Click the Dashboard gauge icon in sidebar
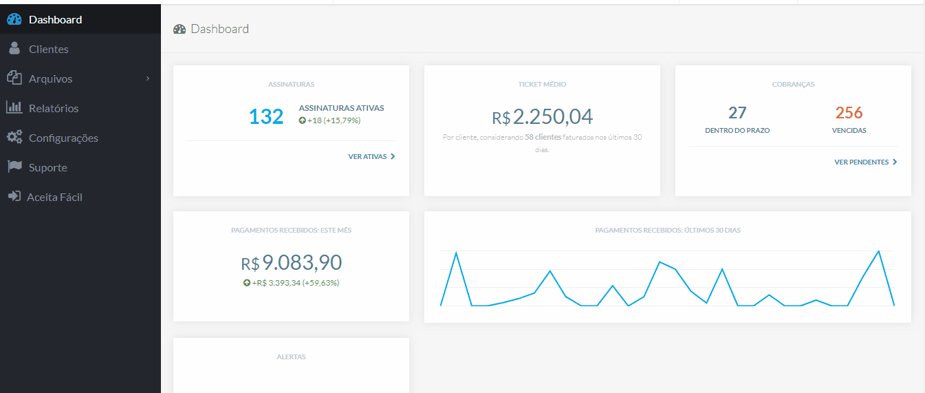Screen dimensions: 925x393 [x=14, y=20]
